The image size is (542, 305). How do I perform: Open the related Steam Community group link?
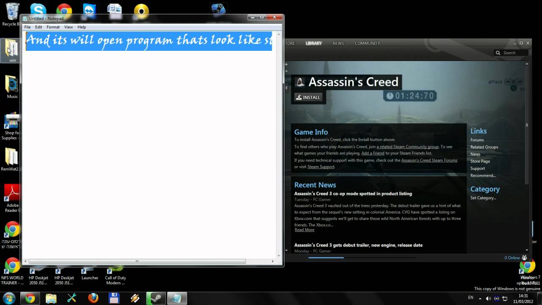click(x=407, y=147)
